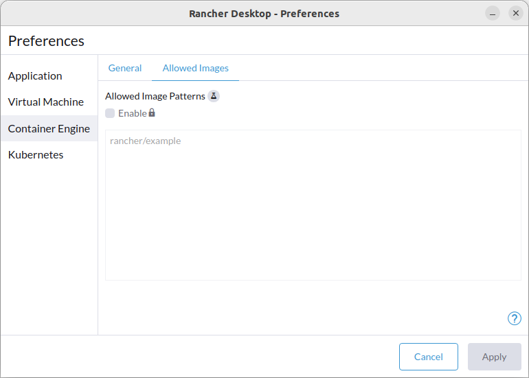Click the lock icon beside Enable
Screen dimensions: 529x378
(152, 113)
